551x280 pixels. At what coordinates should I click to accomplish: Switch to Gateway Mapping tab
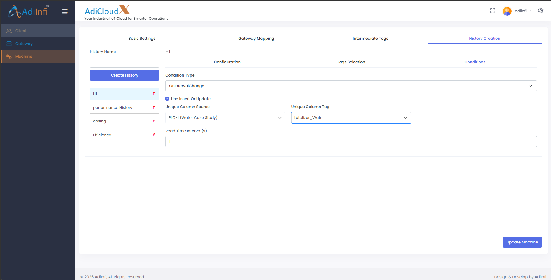point(256,39)
